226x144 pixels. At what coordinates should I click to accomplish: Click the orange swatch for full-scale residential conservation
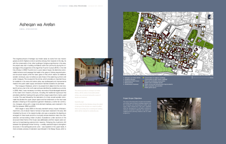(x=143, y=81)
